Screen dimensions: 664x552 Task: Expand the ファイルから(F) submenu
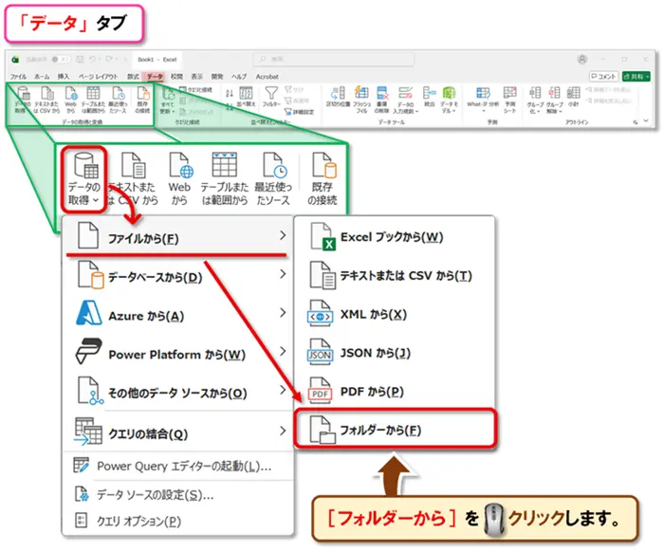pyautogui.click(x=178, y=236)
